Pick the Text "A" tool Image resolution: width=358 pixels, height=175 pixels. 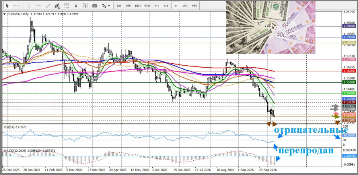76,6
